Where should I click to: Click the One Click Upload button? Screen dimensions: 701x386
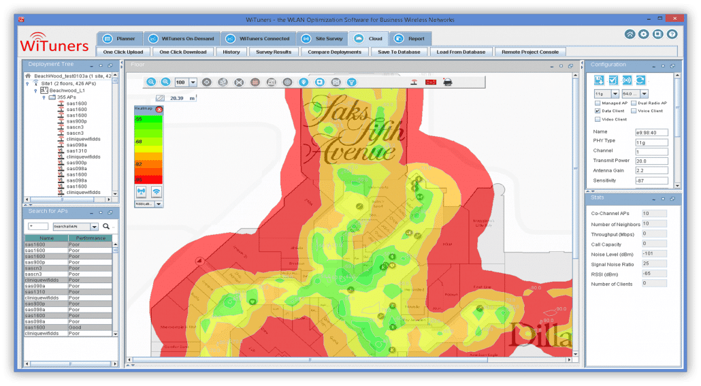coord(123,52)
